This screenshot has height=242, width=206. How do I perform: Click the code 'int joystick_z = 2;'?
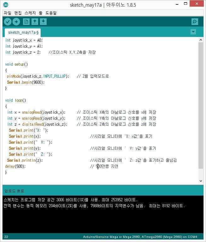pos(23,52)
